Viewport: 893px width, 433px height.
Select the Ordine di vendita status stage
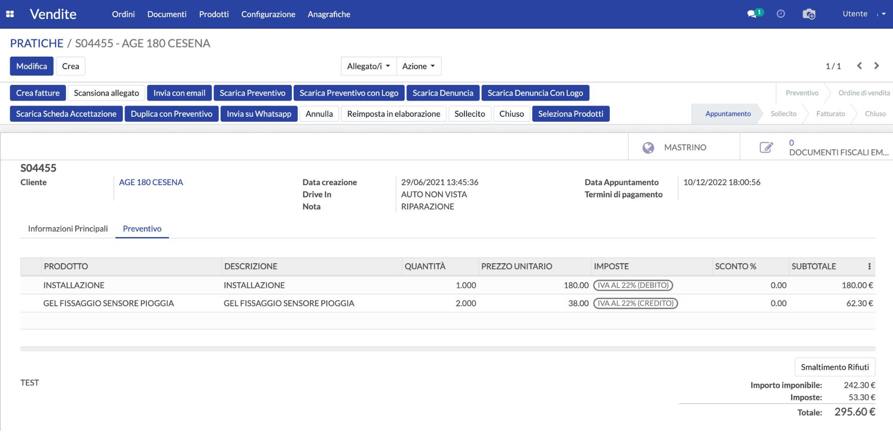864,93
